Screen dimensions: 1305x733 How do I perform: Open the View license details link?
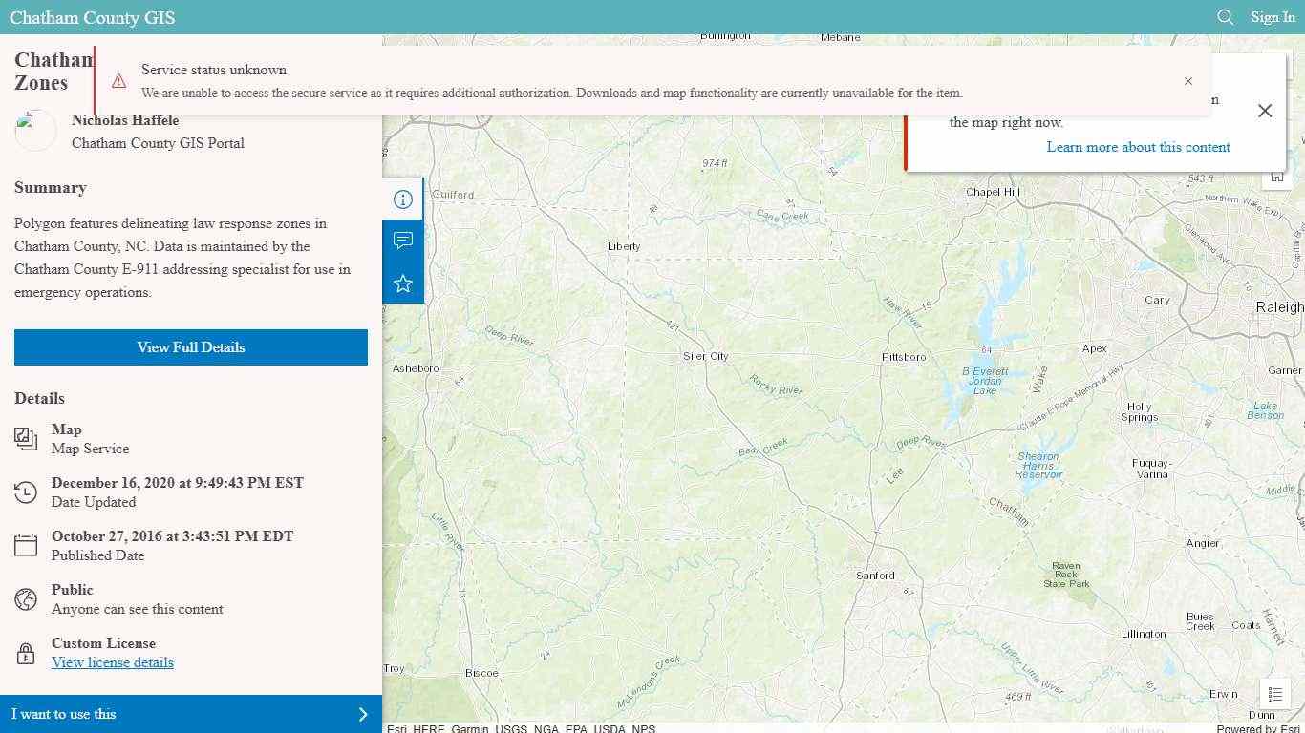(112, 662)
